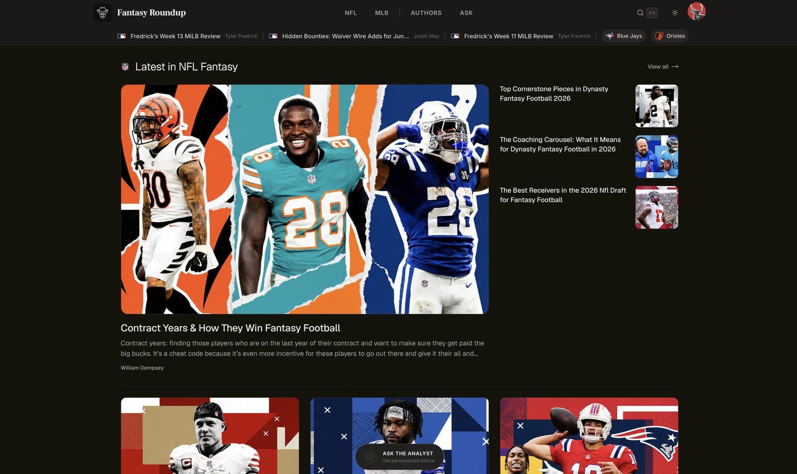Click Tyler Fredrick byline after Week 11 Review
This screenshot has width=797, height=474.
574,36
